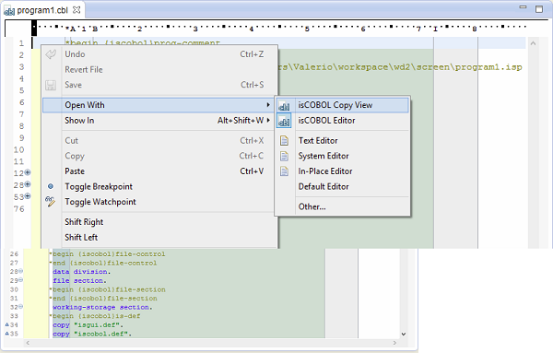Choose Other... in Open With submenu
The image size is (553, 353).
coord(342,206)
